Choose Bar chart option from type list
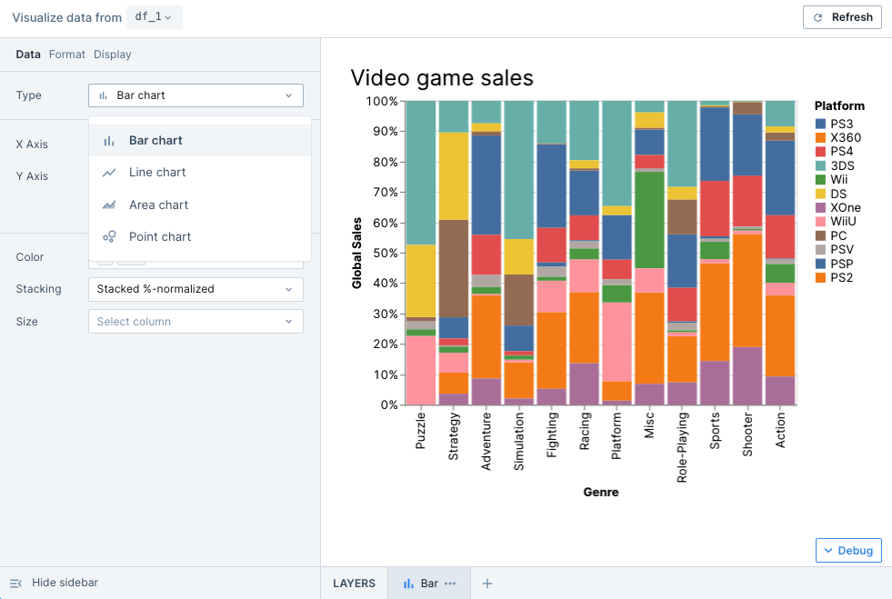The width and height of the screenshot is (892, 599). pyautogui.click(x=155, y=141)
